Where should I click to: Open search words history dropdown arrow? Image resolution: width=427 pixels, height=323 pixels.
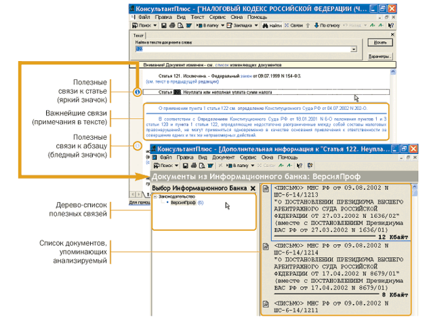(x=354, y=50)
